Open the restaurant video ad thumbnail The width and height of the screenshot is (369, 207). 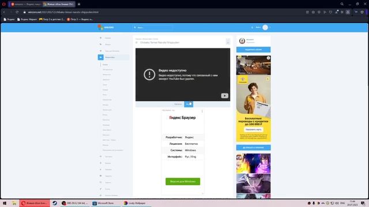(254, 65)
